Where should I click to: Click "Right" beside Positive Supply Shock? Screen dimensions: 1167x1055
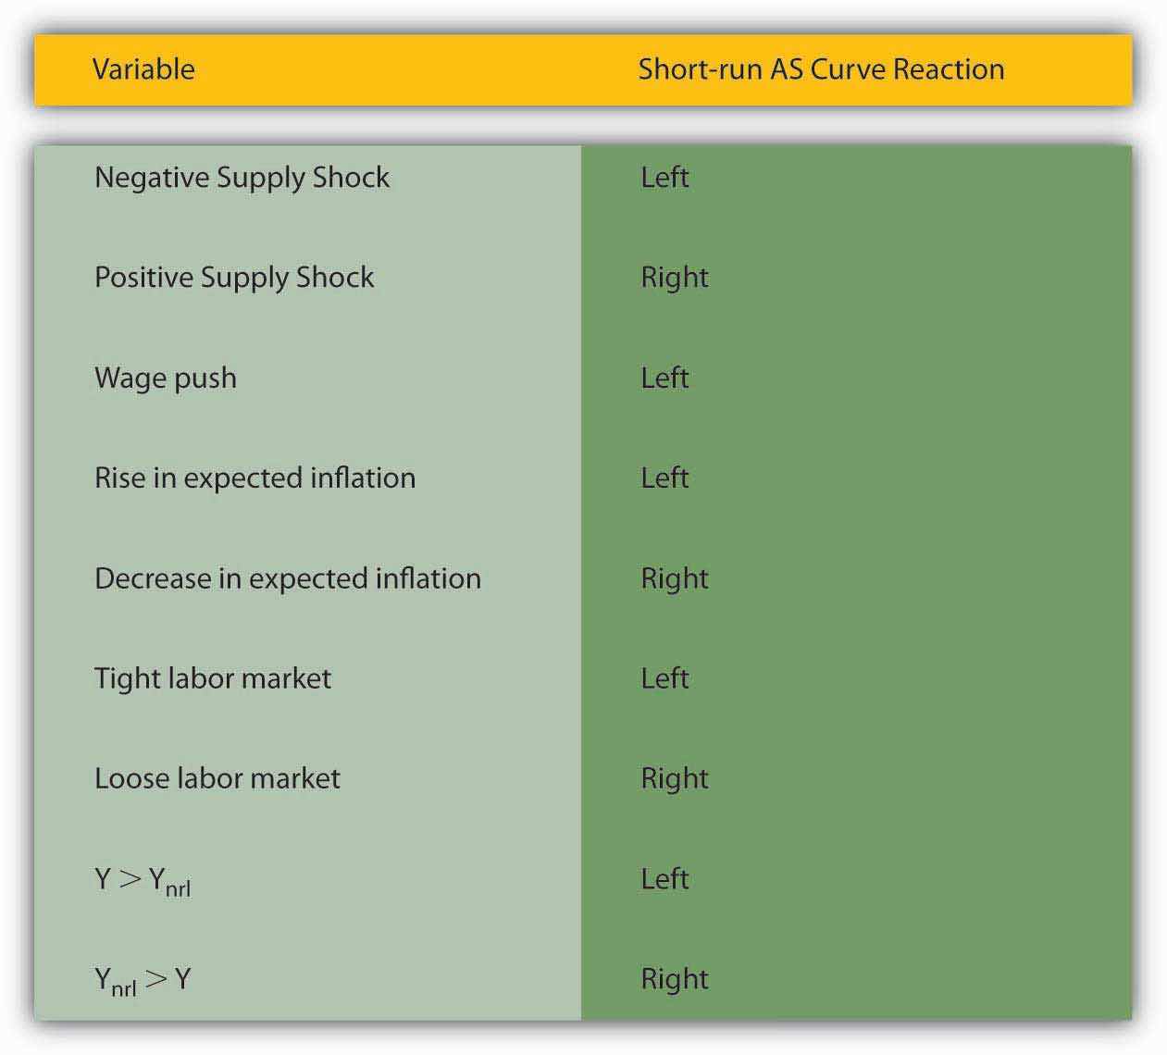(x=675, y=278)
